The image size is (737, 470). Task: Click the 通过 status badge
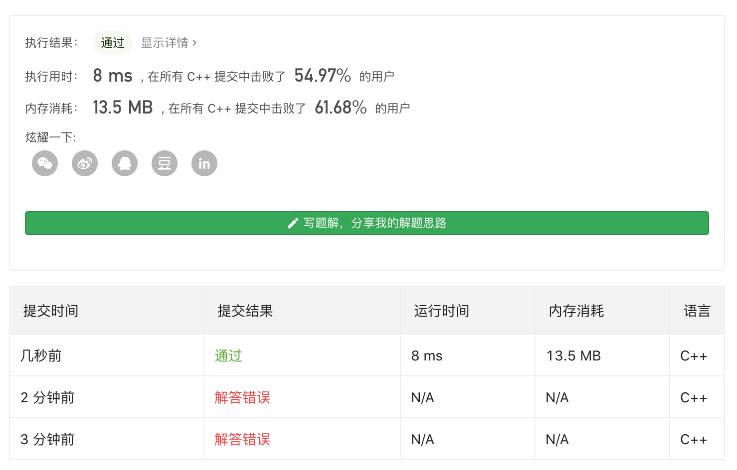coord(112,43)
